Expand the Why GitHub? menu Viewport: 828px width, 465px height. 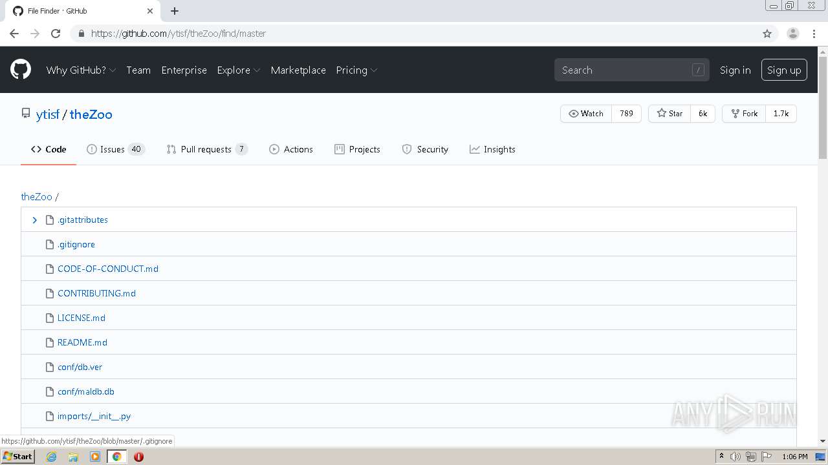pos(81,70)
